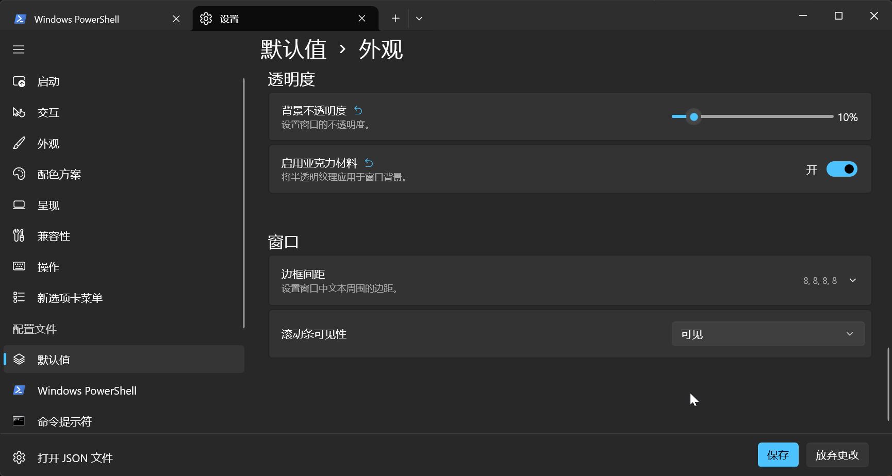Open the 滚动条可见性 dropdown showing 可见

tap(768, 334)
